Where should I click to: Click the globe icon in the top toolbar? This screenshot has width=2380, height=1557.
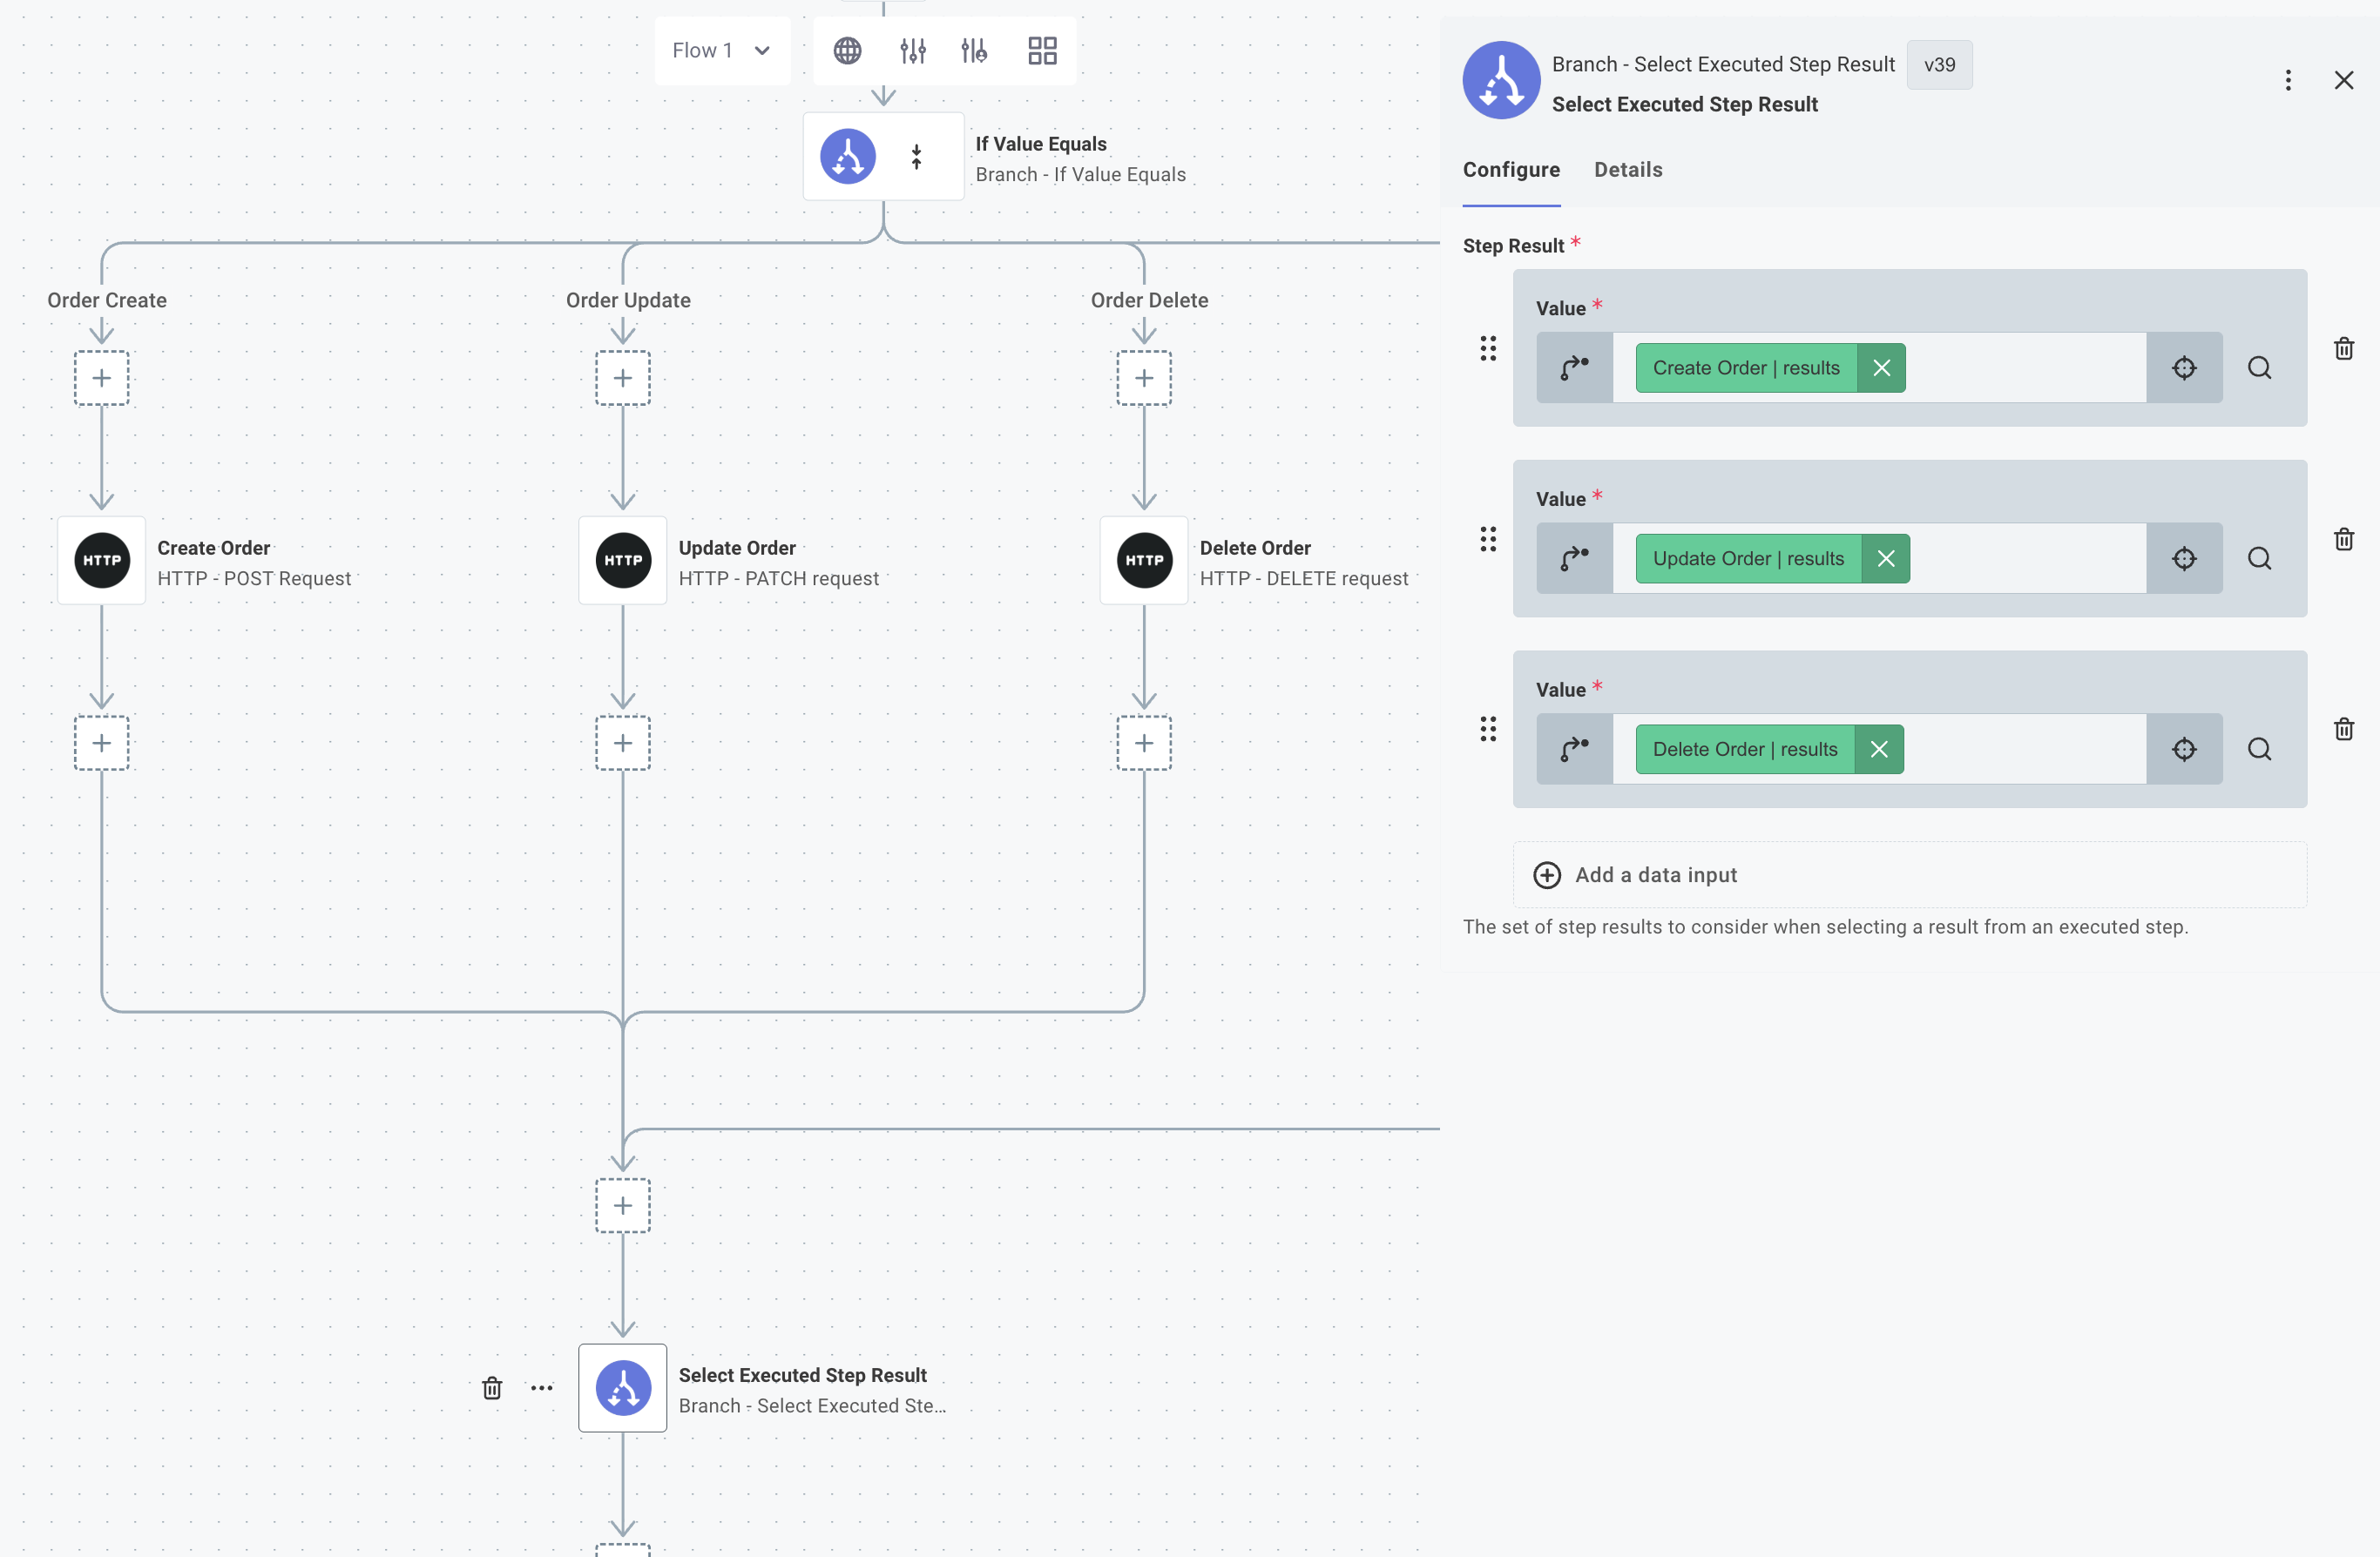tap(848, 50)
